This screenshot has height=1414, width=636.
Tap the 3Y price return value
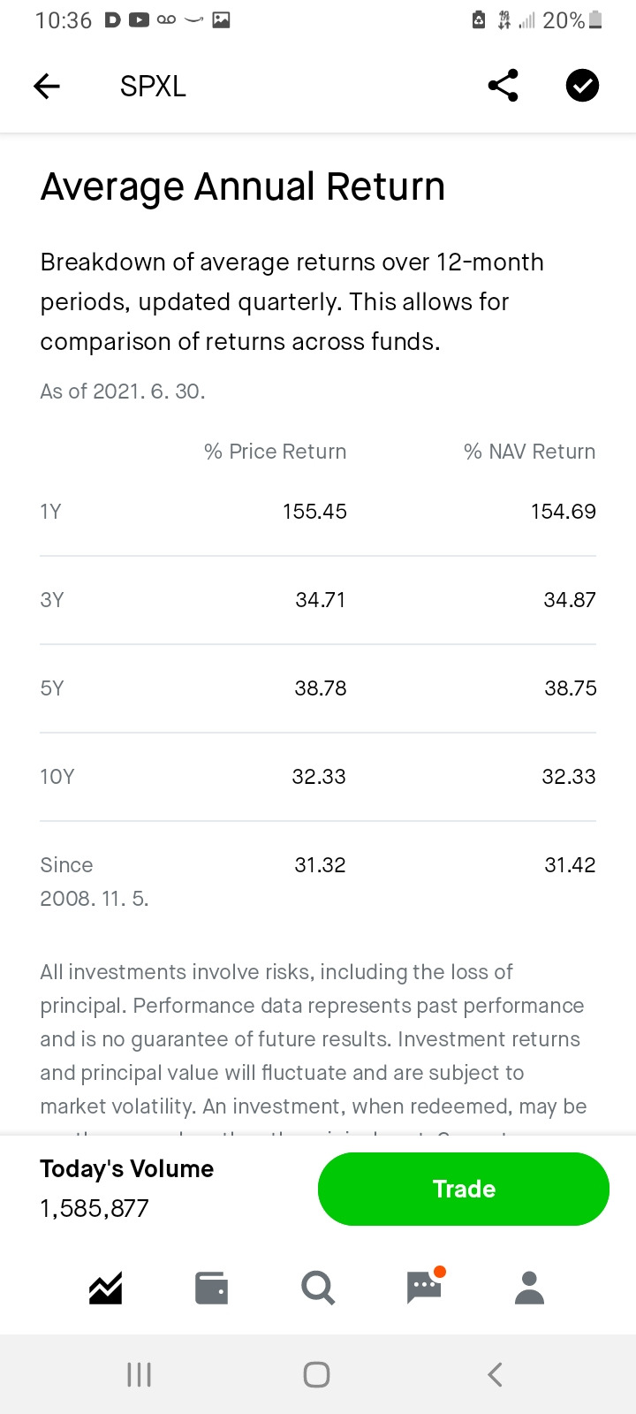point(321,600)
